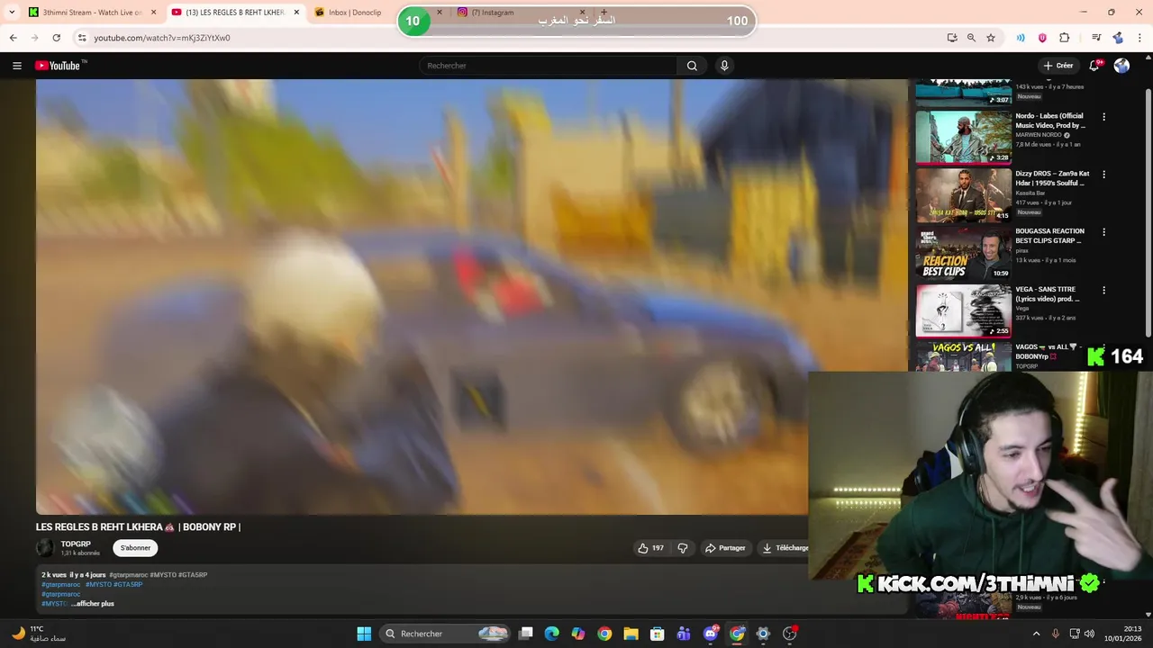Open VEGA - SANS TITRE thumbnail
The image size is (1153, 648).
963,310
